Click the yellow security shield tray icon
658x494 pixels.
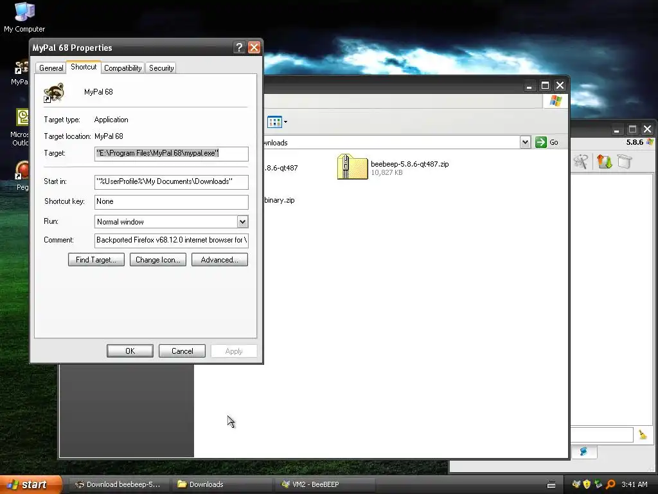[587, 484]
